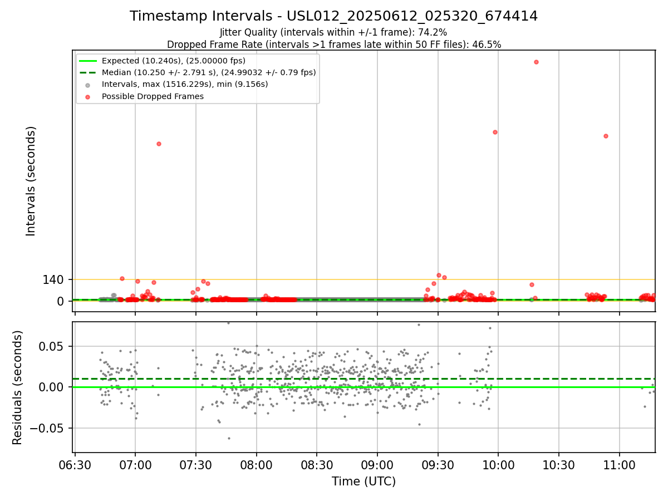Click the 'Median (10.250 +/- 2.791 s)' legend entry
Viewport: 668px width, 501px height.
coord(209,72)
